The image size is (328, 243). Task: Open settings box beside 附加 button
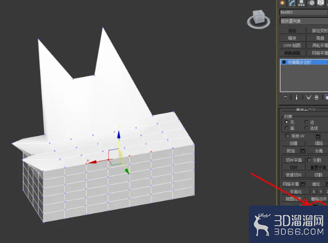(x=303, y=151)
